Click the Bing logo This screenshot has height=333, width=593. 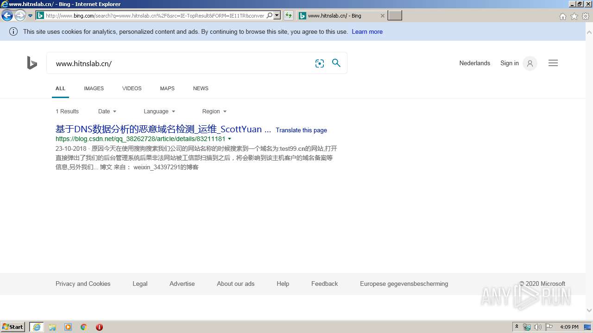point(32,63)
